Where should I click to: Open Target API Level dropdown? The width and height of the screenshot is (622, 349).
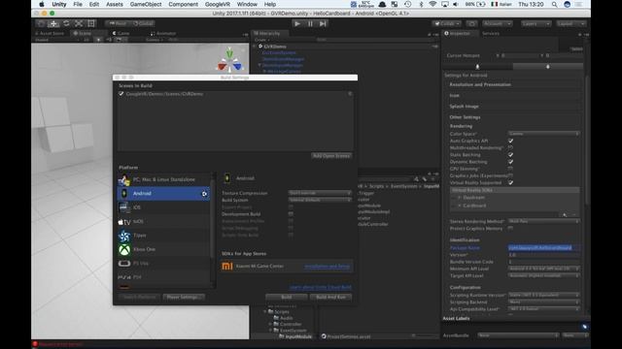[544, 275]
